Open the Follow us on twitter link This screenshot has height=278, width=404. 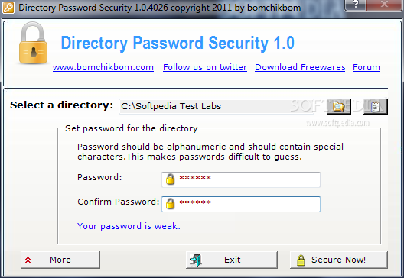pos(205,67)
